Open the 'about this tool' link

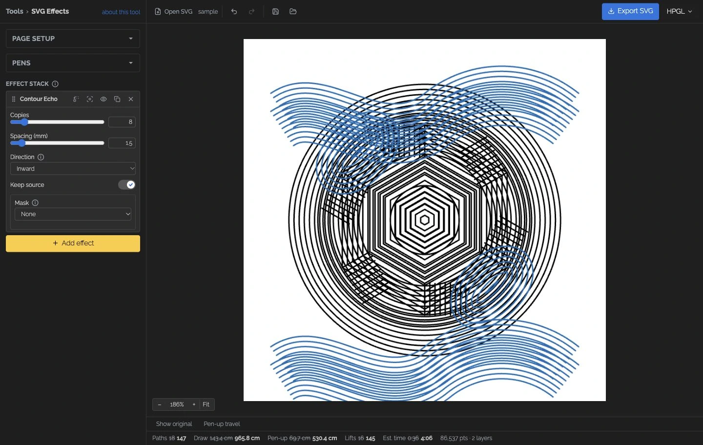pyautogui.click(x=121, y=12)
